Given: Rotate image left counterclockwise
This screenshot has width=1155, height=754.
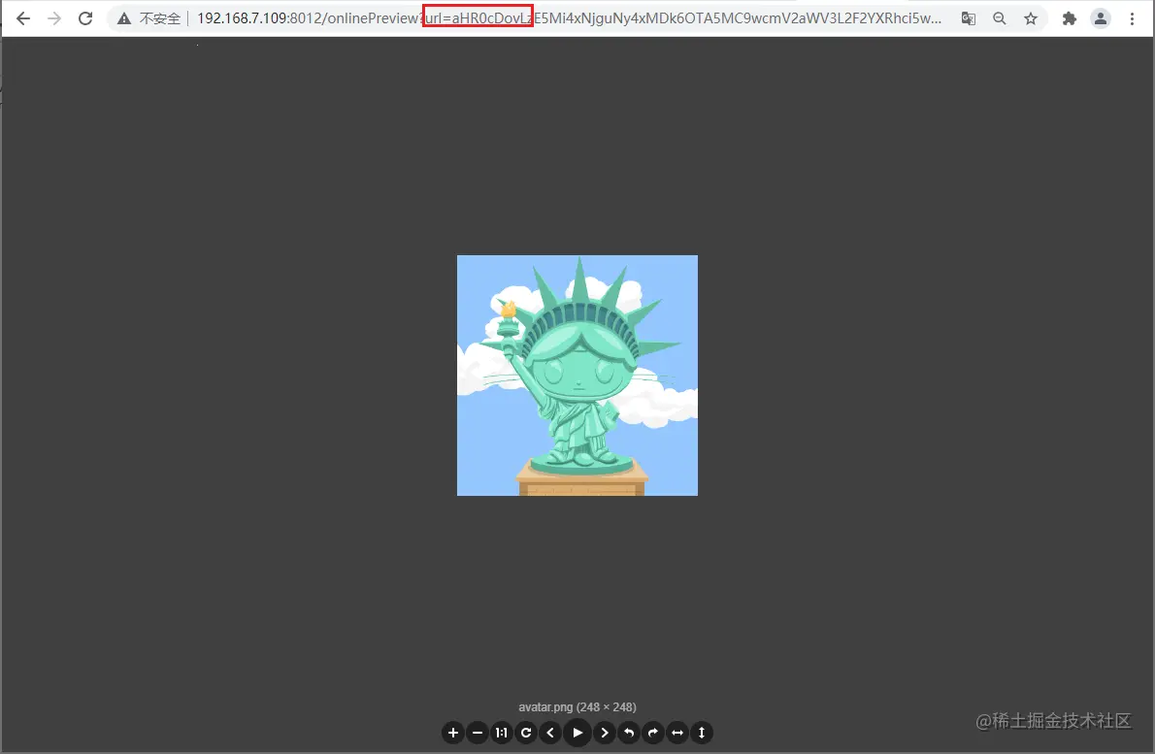Looking at the screenshot, I should (x=629, y=733).
